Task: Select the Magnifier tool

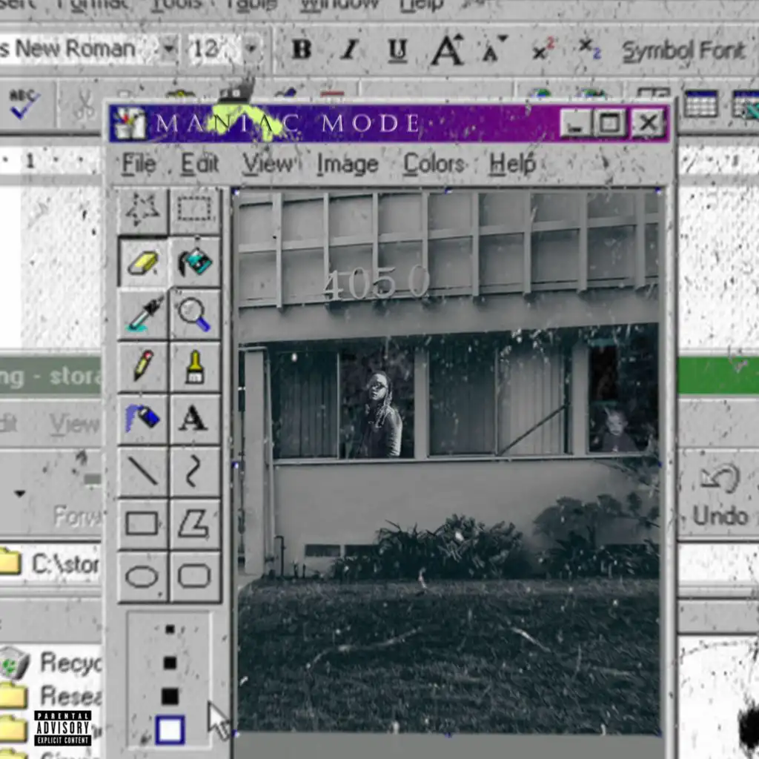Action: [x=195, y=314]
